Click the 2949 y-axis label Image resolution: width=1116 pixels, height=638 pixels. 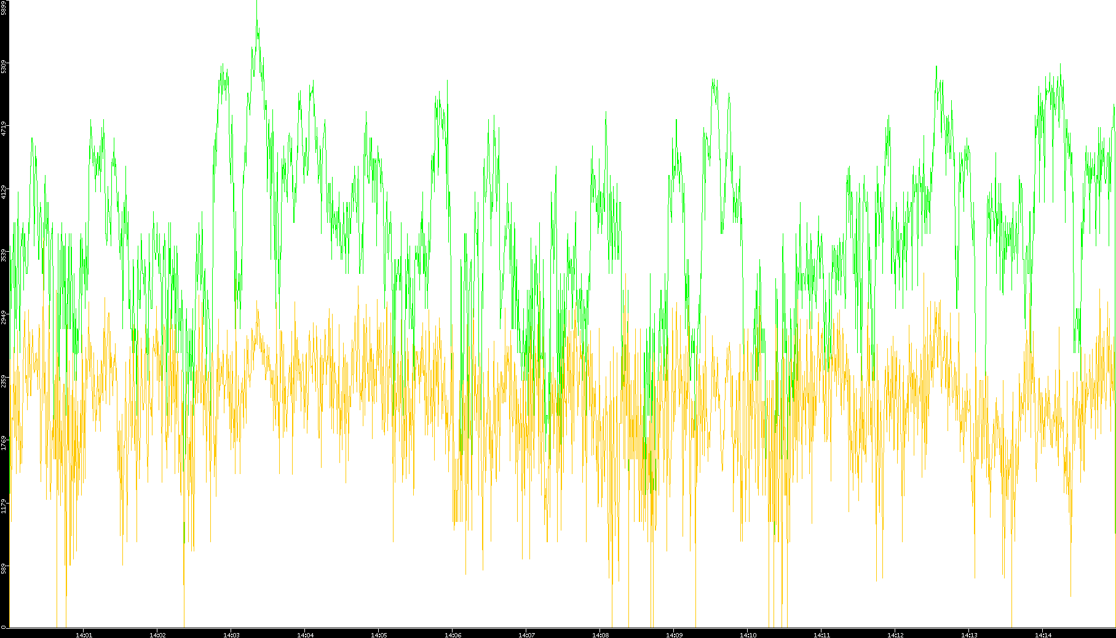(4, 318)
